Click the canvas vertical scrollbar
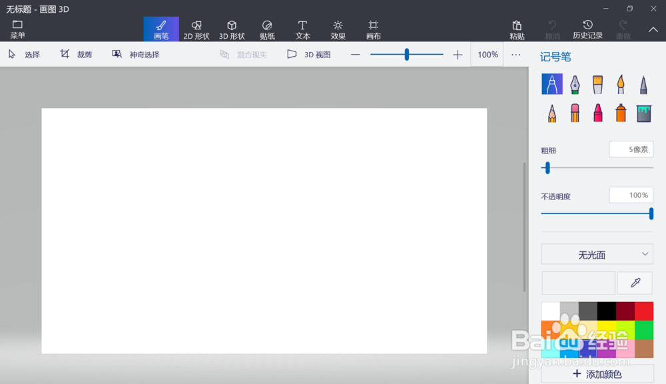Image resolution: width=666 pixels, height=384 pixels. pyautogui.click(x=525, y=227)
